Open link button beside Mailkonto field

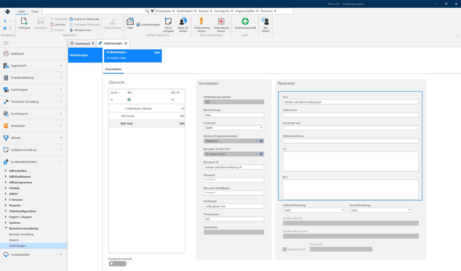261,141
